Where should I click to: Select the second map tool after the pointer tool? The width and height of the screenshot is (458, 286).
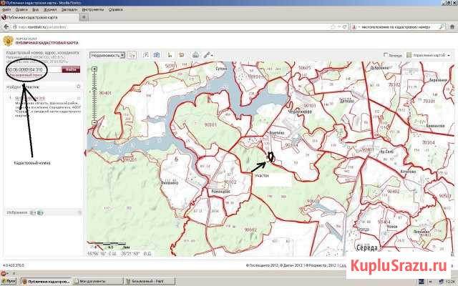146,55
